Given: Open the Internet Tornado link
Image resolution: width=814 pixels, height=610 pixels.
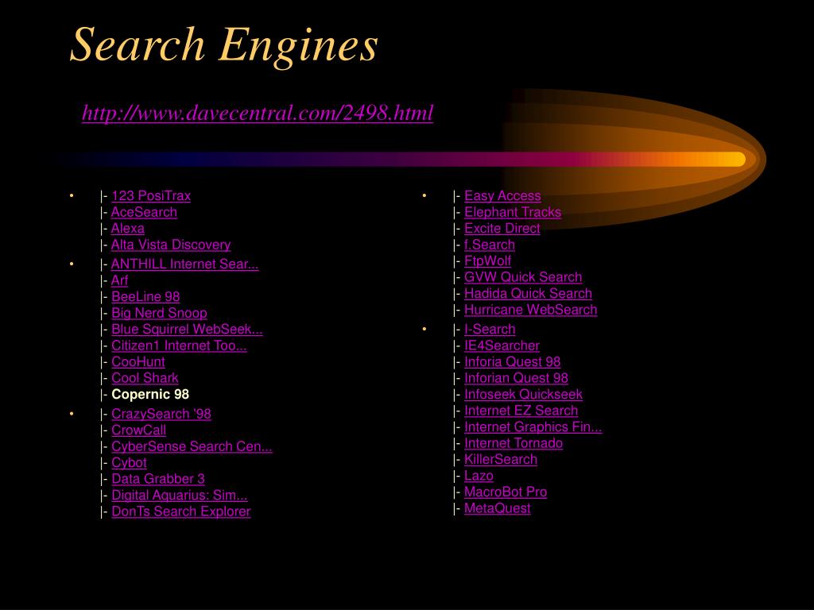Looking at the screenshot, I should click(x=514, y=443).
